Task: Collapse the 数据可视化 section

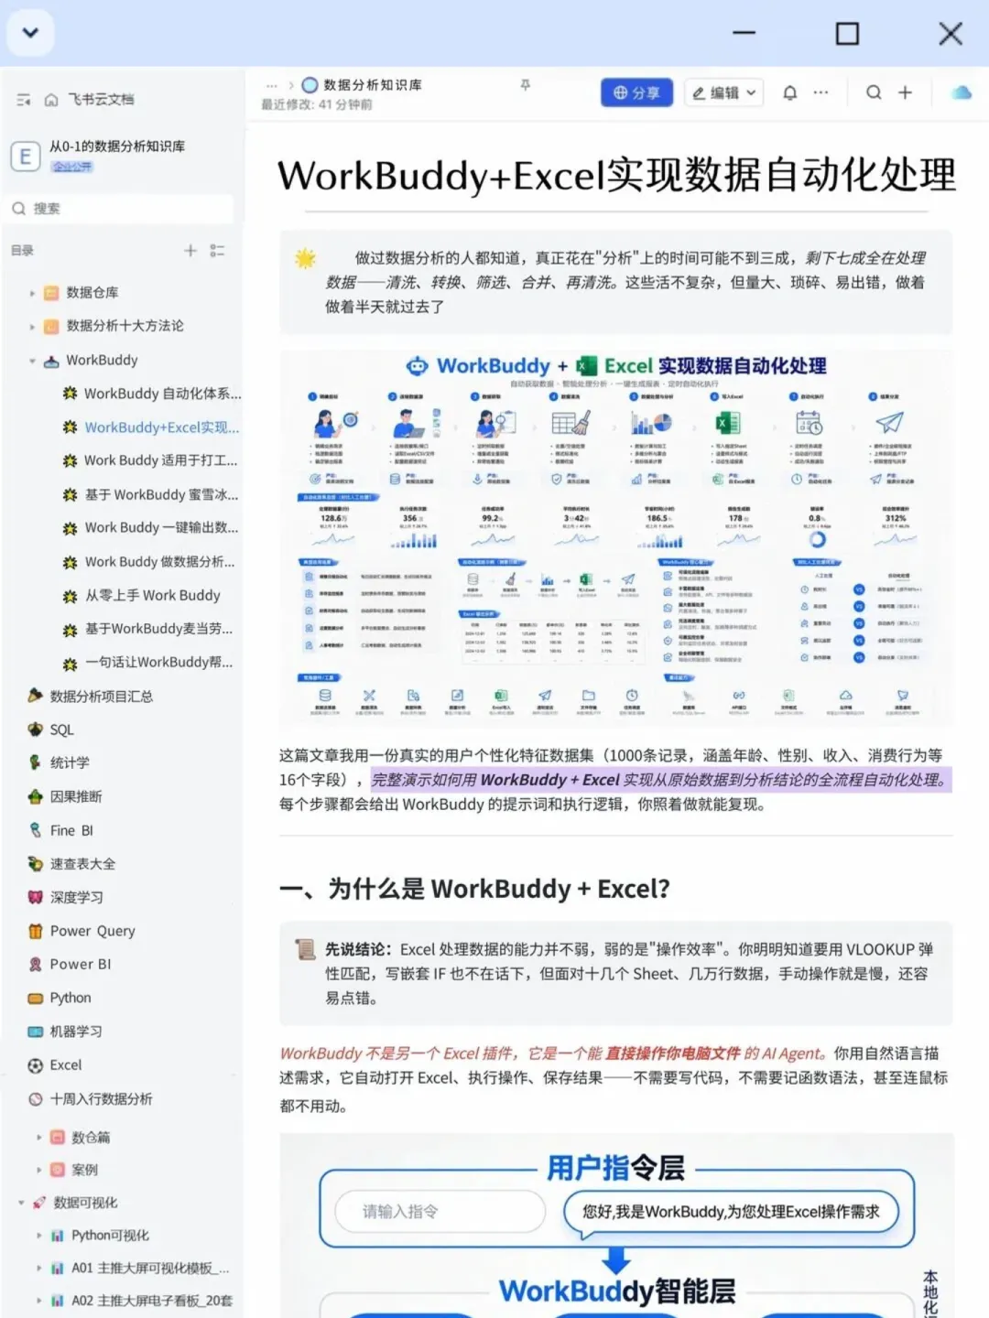Action: pyautogui.click(x=21, y=1203)
